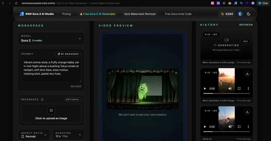This screenshot has height=141, width=271.
Task: Open the user avatar profile icon
Action: [240, 14]
